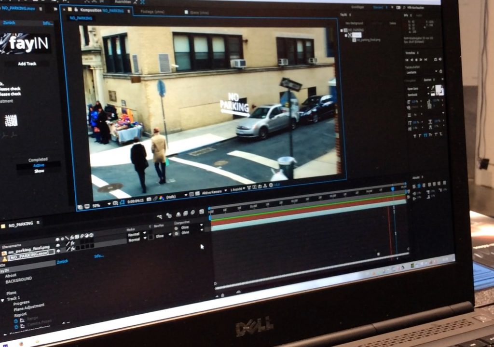Open the Aktive Kamera dropdown
Screen dimensions: 494x347
(x=214, y=192)
